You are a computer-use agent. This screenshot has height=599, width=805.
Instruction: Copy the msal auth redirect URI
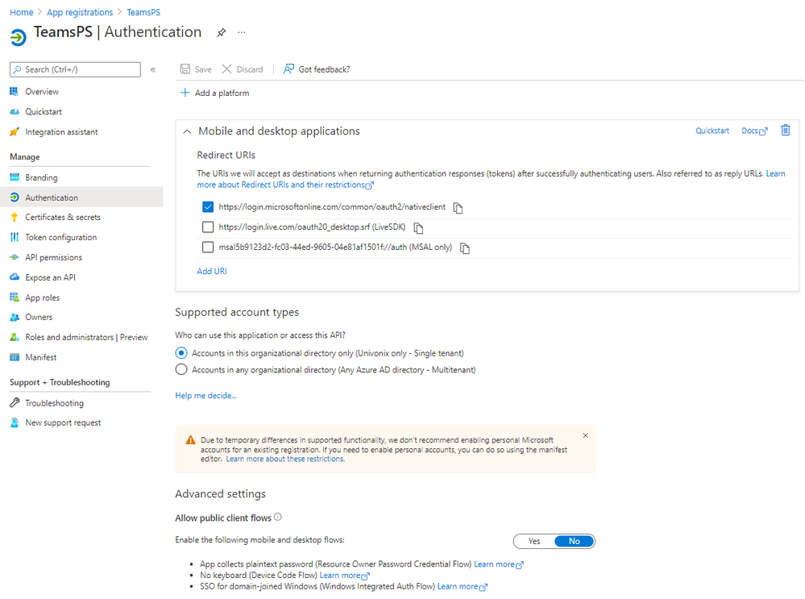(x=465, y=248)
